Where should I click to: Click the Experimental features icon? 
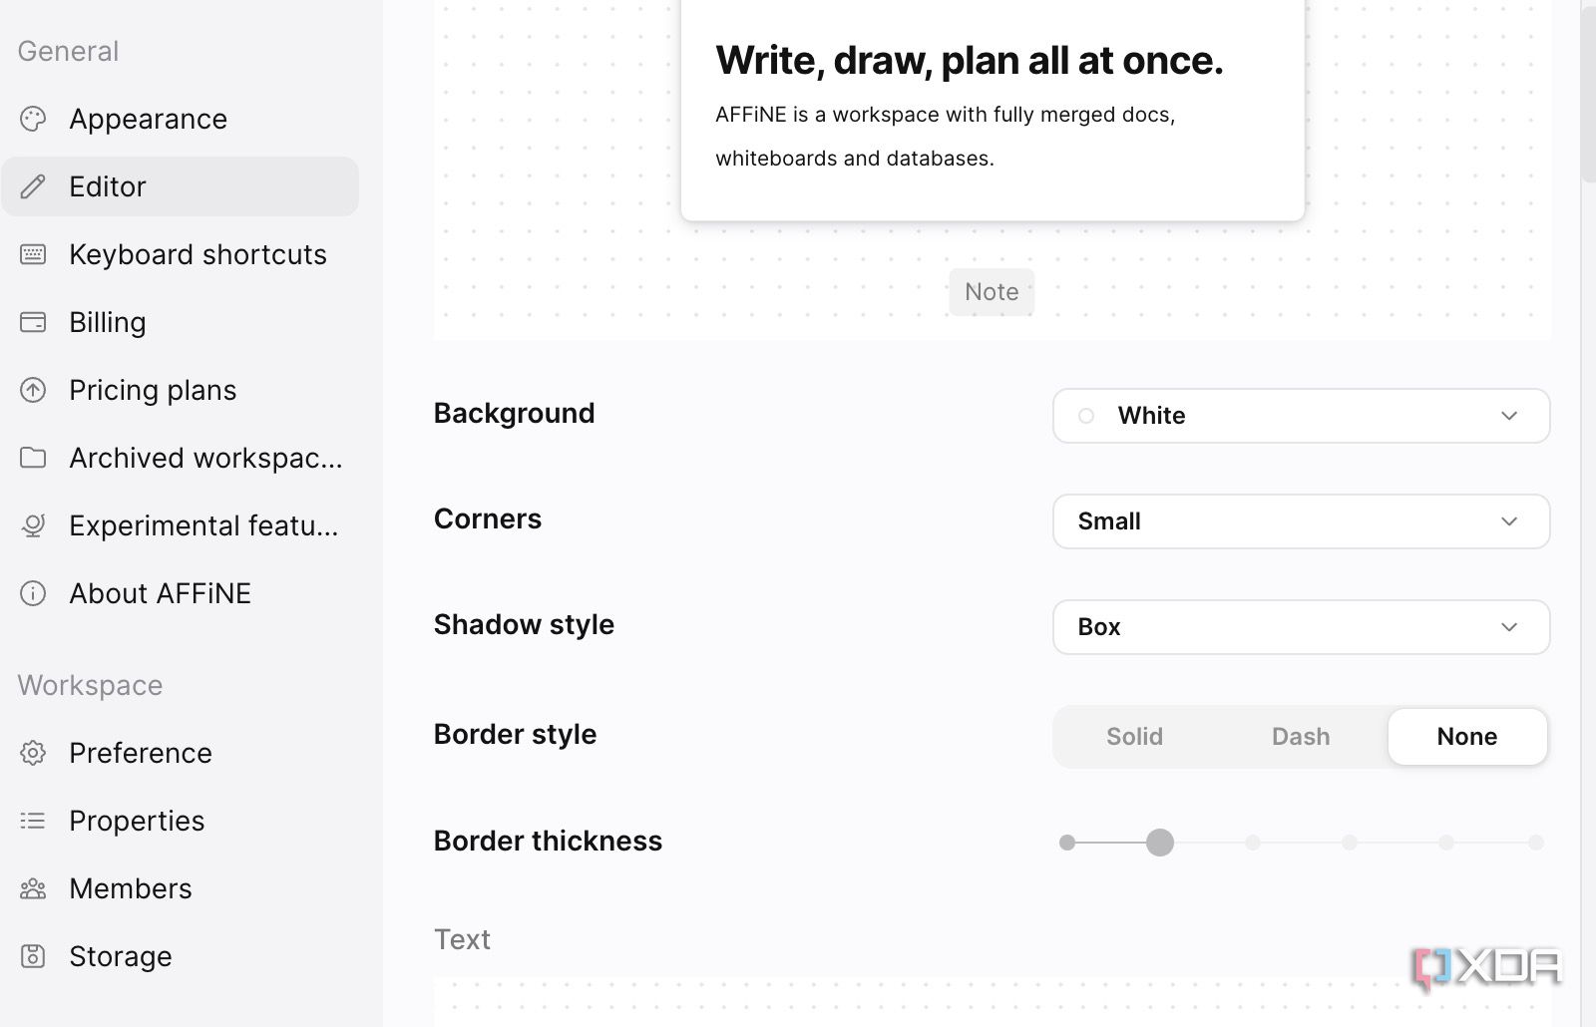33,526
